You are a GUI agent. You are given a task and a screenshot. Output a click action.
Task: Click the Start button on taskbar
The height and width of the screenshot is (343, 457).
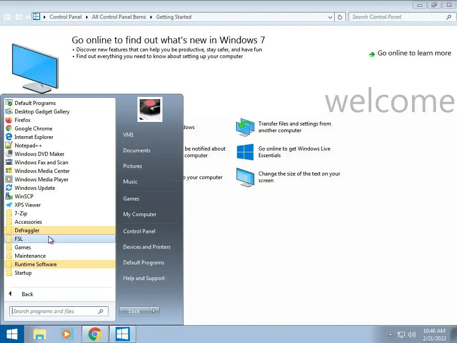pyautogui.click(x=12, y=334)
